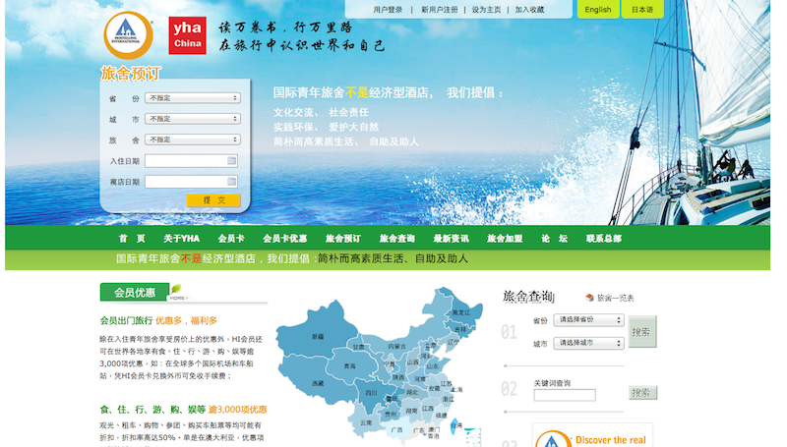Select 内蒙古 region on the China map
787x447 pixels.
396,346
